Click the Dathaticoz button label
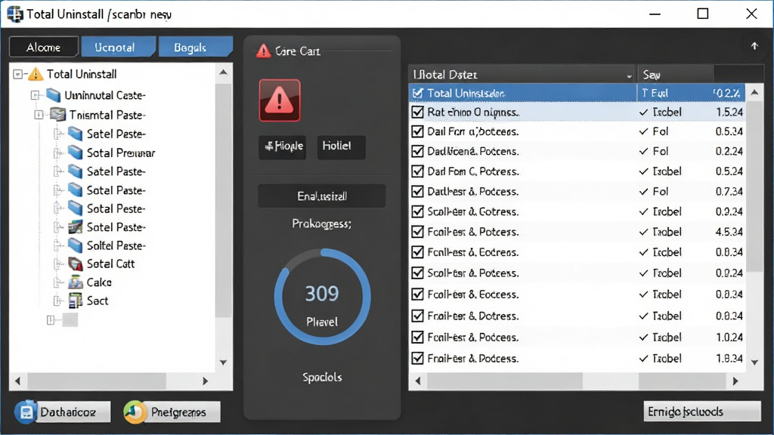Image resolution: width=774 pixels, height=435 pixels. [x=68, y=412]
